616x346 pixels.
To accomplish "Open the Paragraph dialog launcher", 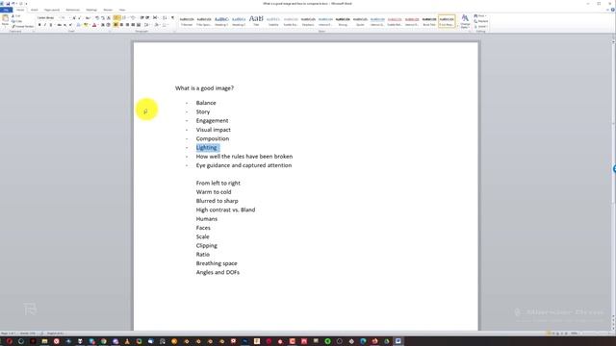I will [x=174, y=31].
